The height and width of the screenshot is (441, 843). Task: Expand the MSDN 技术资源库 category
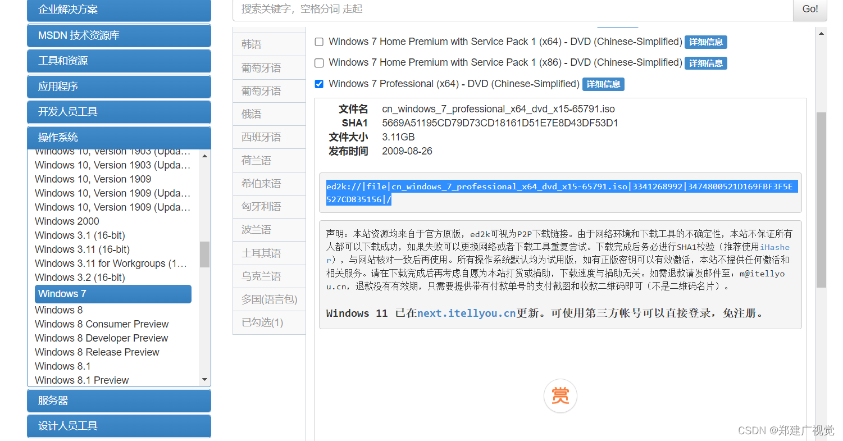pyautogui.click(x=119, y=35)
